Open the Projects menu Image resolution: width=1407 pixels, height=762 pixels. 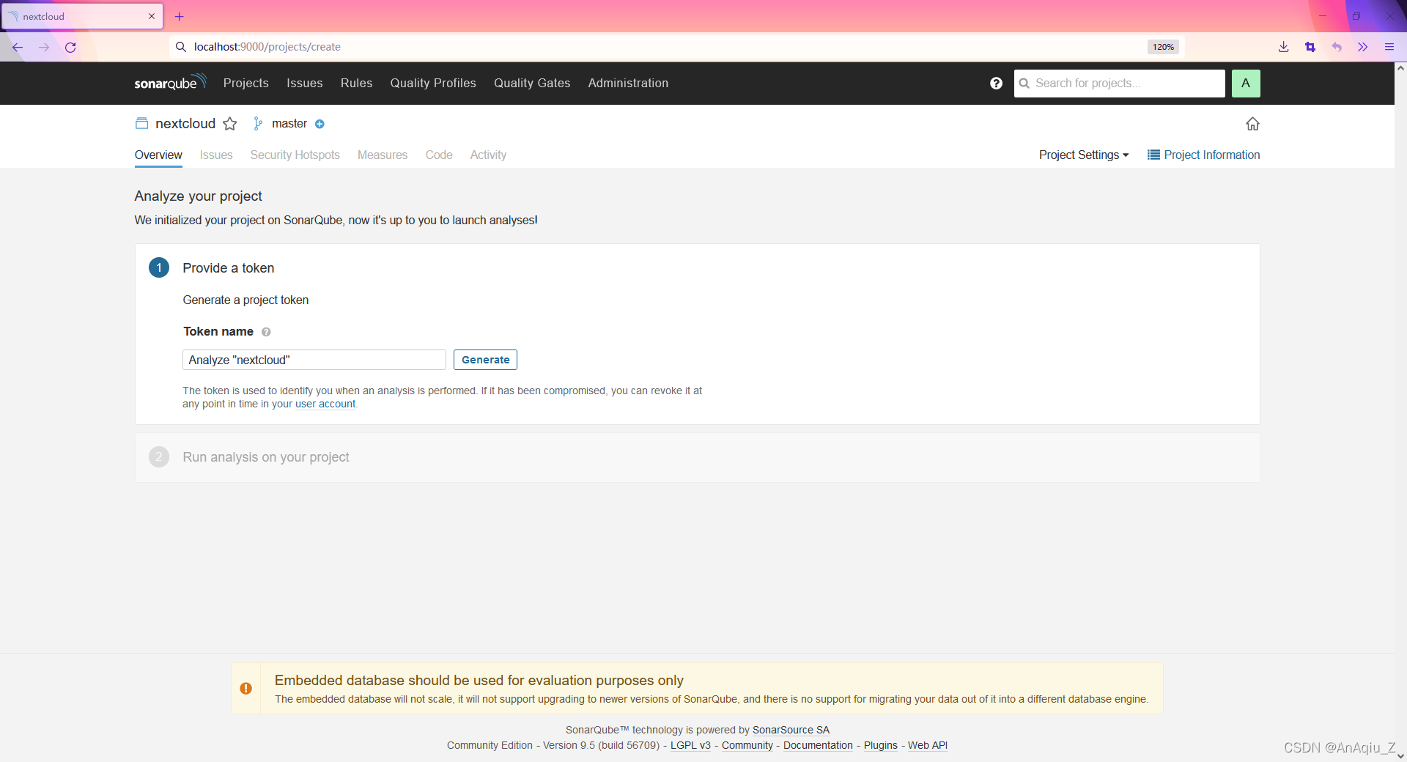point(246,83)
